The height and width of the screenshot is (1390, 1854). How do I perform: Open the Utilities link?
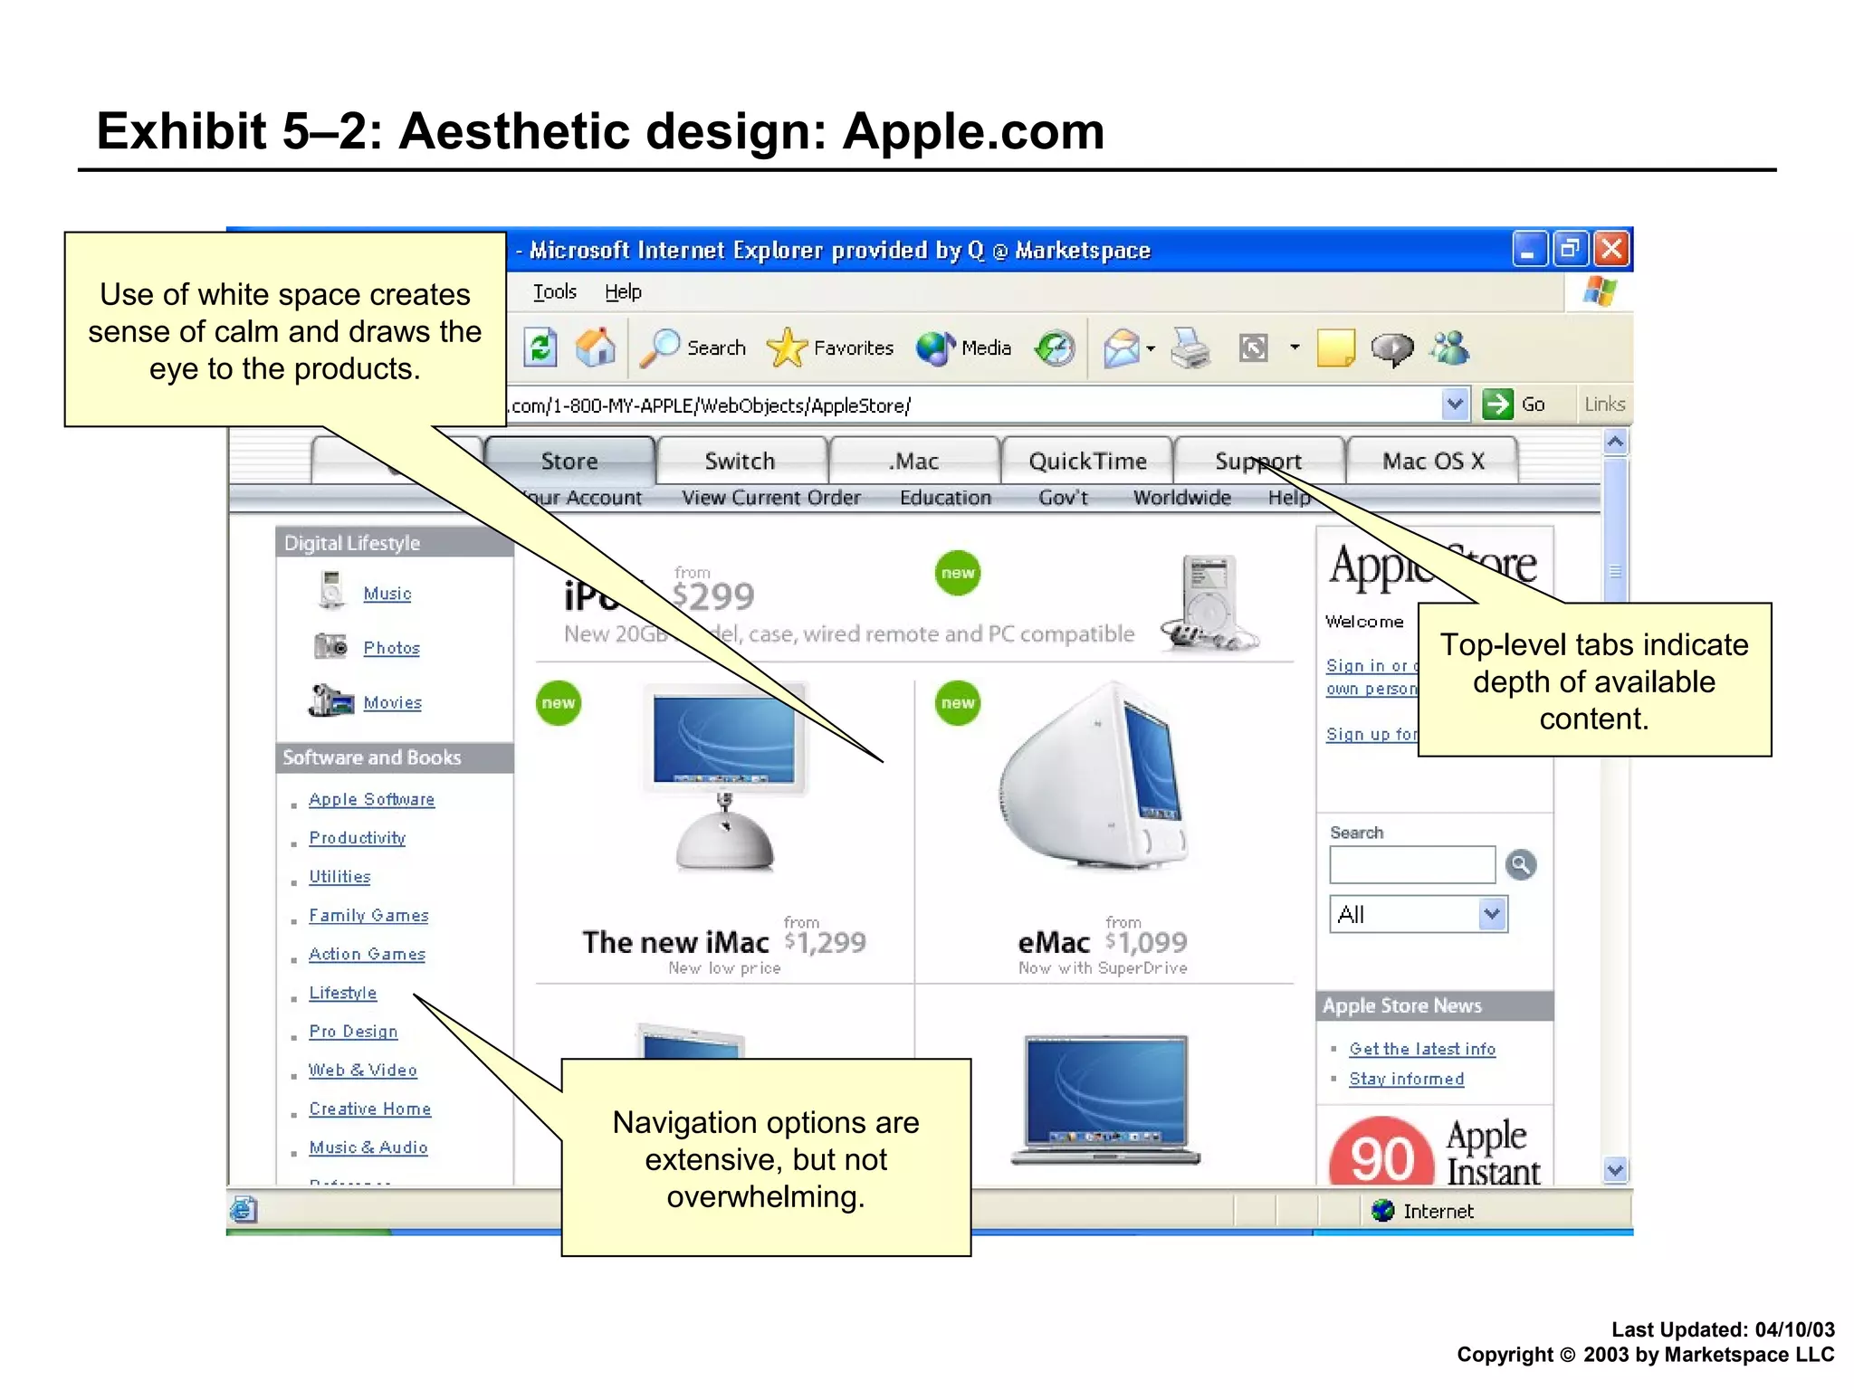pyautogui.click(x=340, y=877)
